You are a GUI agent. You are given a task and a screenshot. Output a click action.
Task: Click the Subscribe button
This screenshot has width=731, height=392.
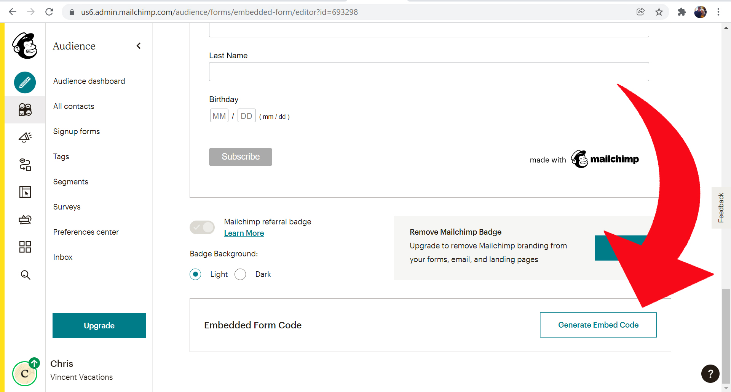tap(241, 157)
